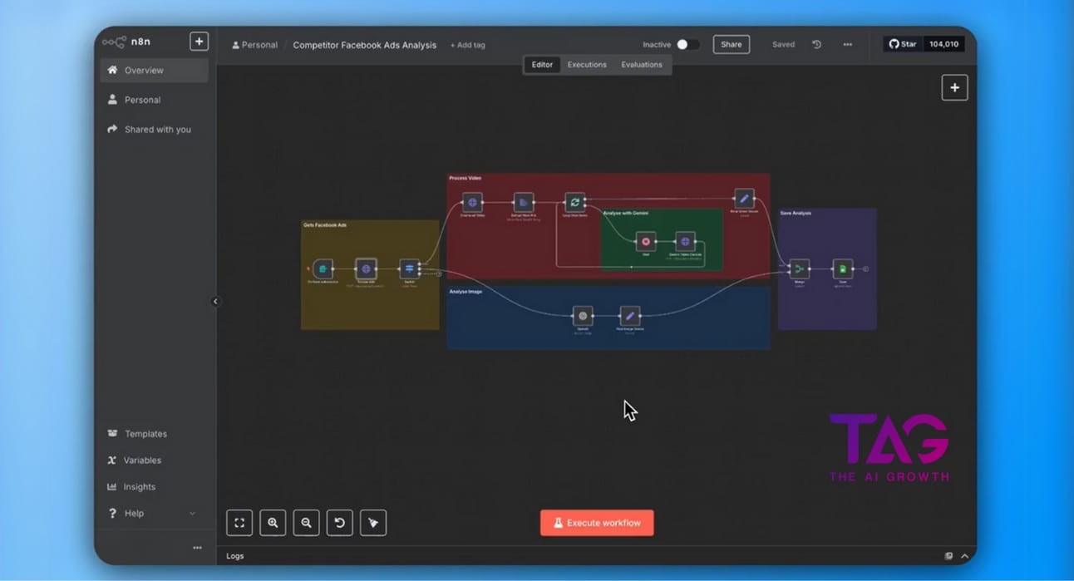
Task: Select the green sheet node in Save Analysis
Action: coord(843,269)
